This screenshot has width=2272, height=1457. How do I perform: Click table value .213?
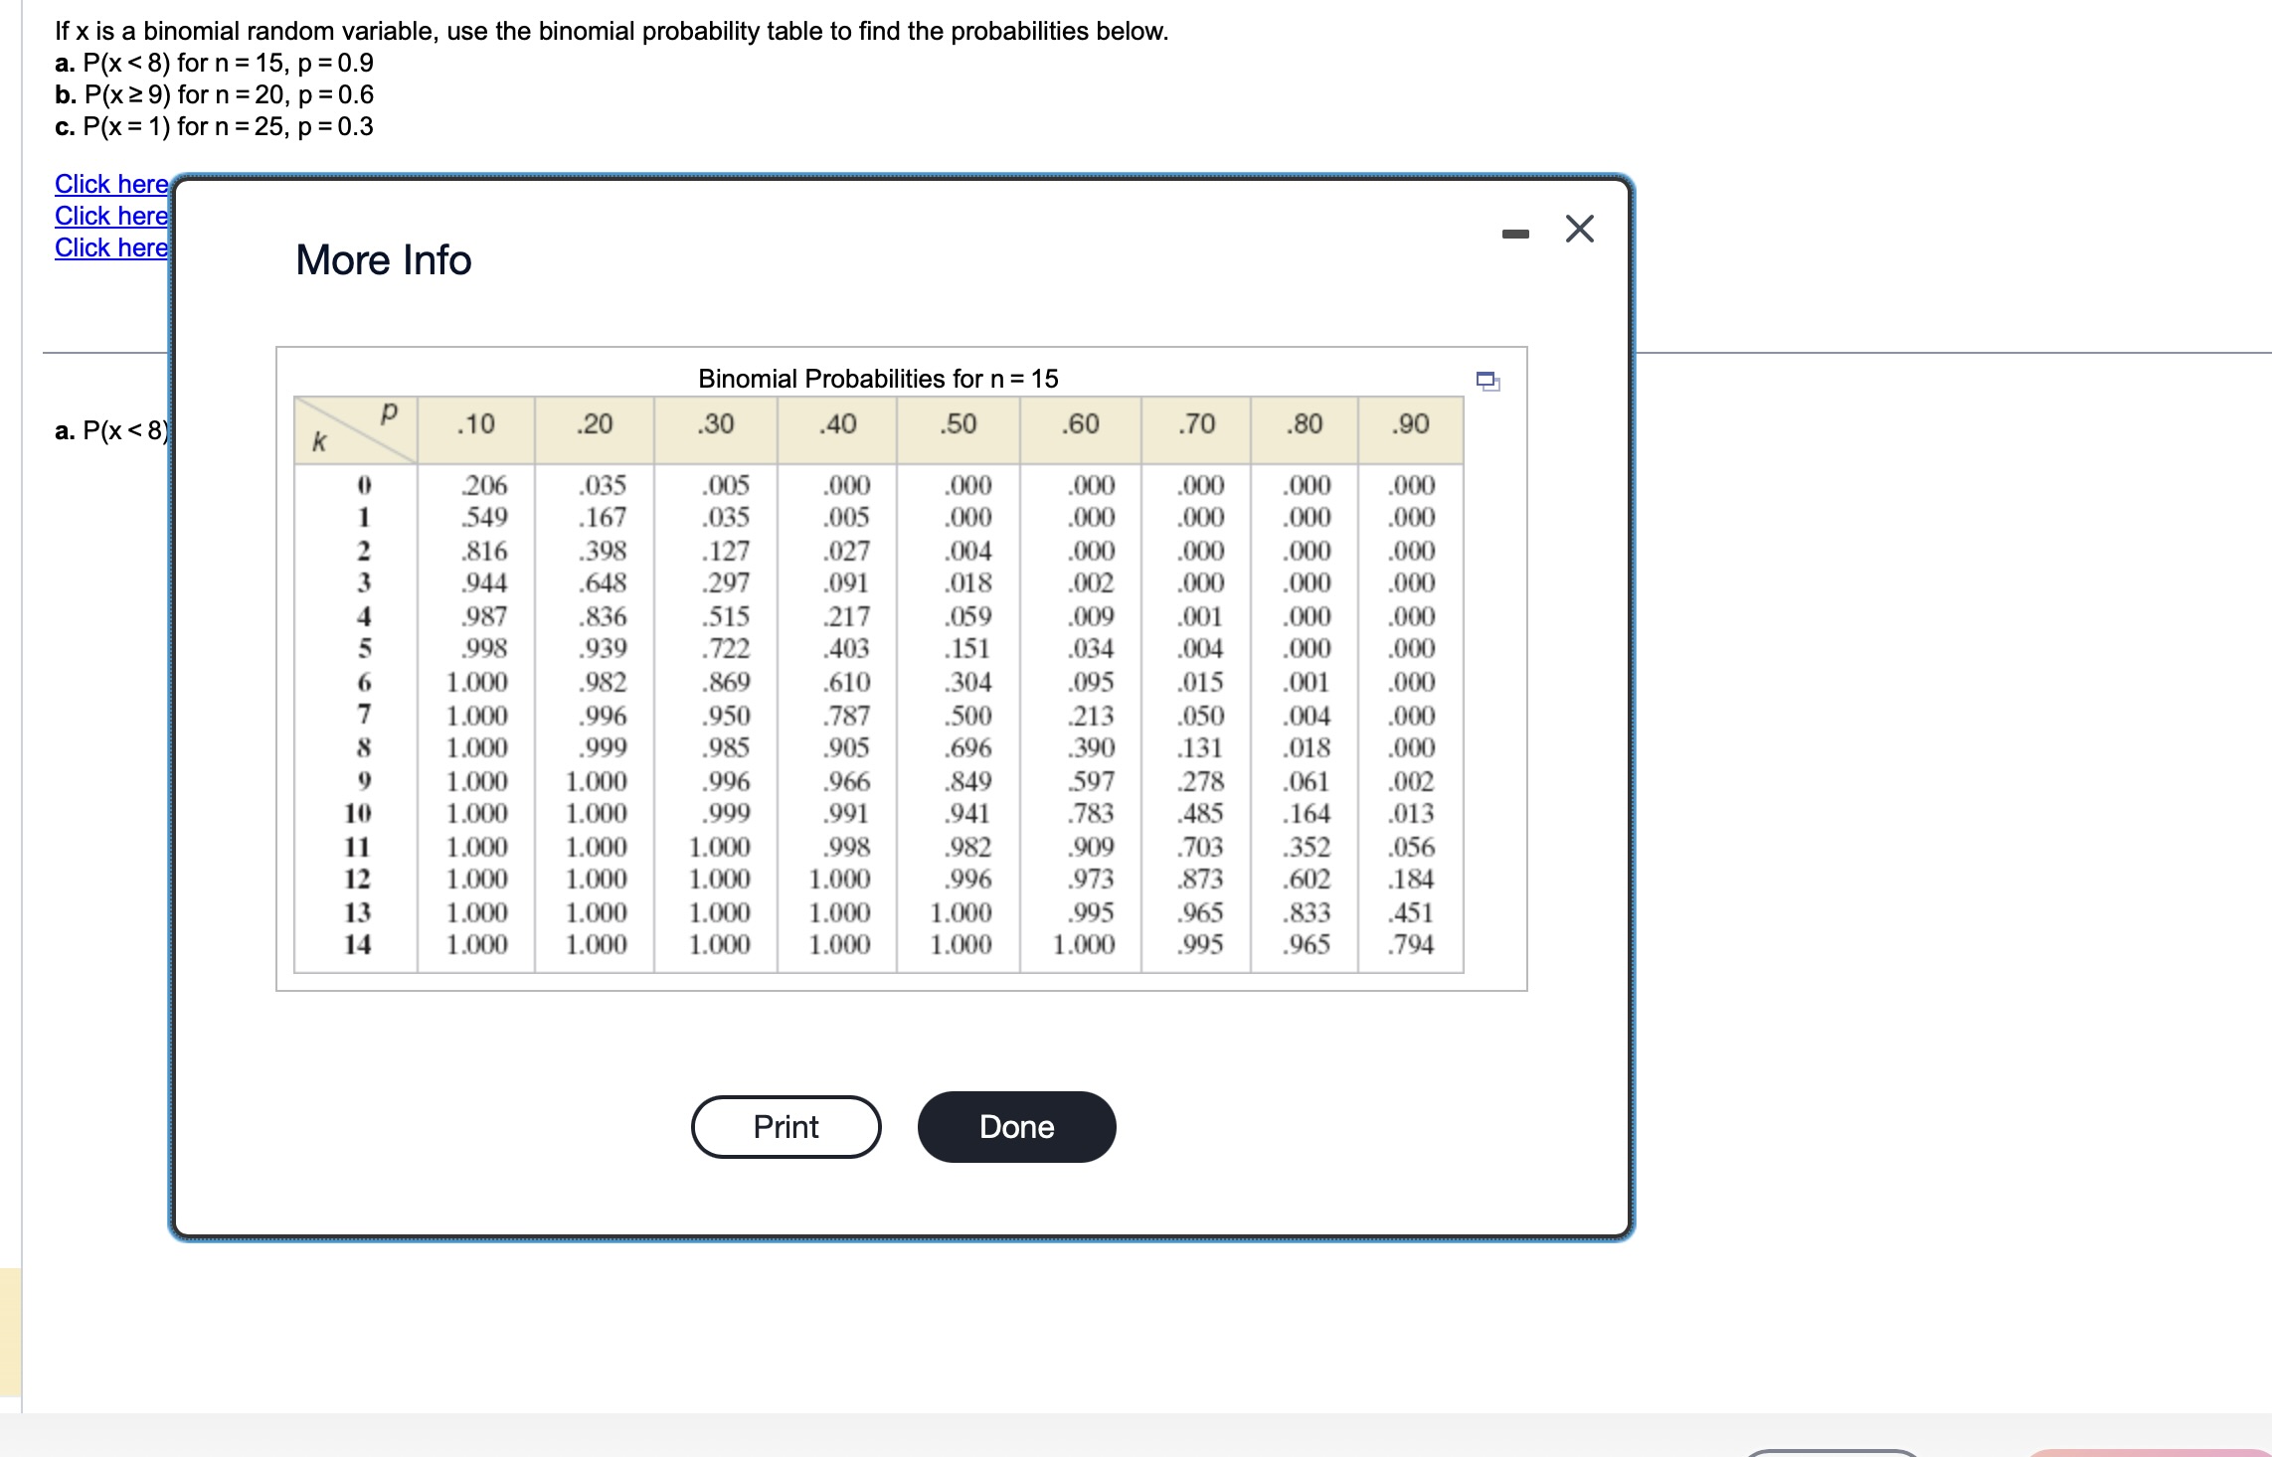click(1091, 716)
